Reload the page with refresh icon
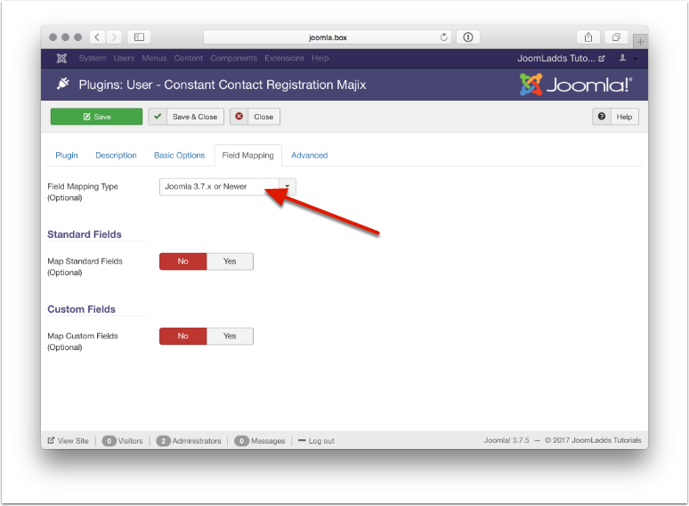The width and height of the screenshot is (689, 506). pyautogui.click(x=444, y=37)
